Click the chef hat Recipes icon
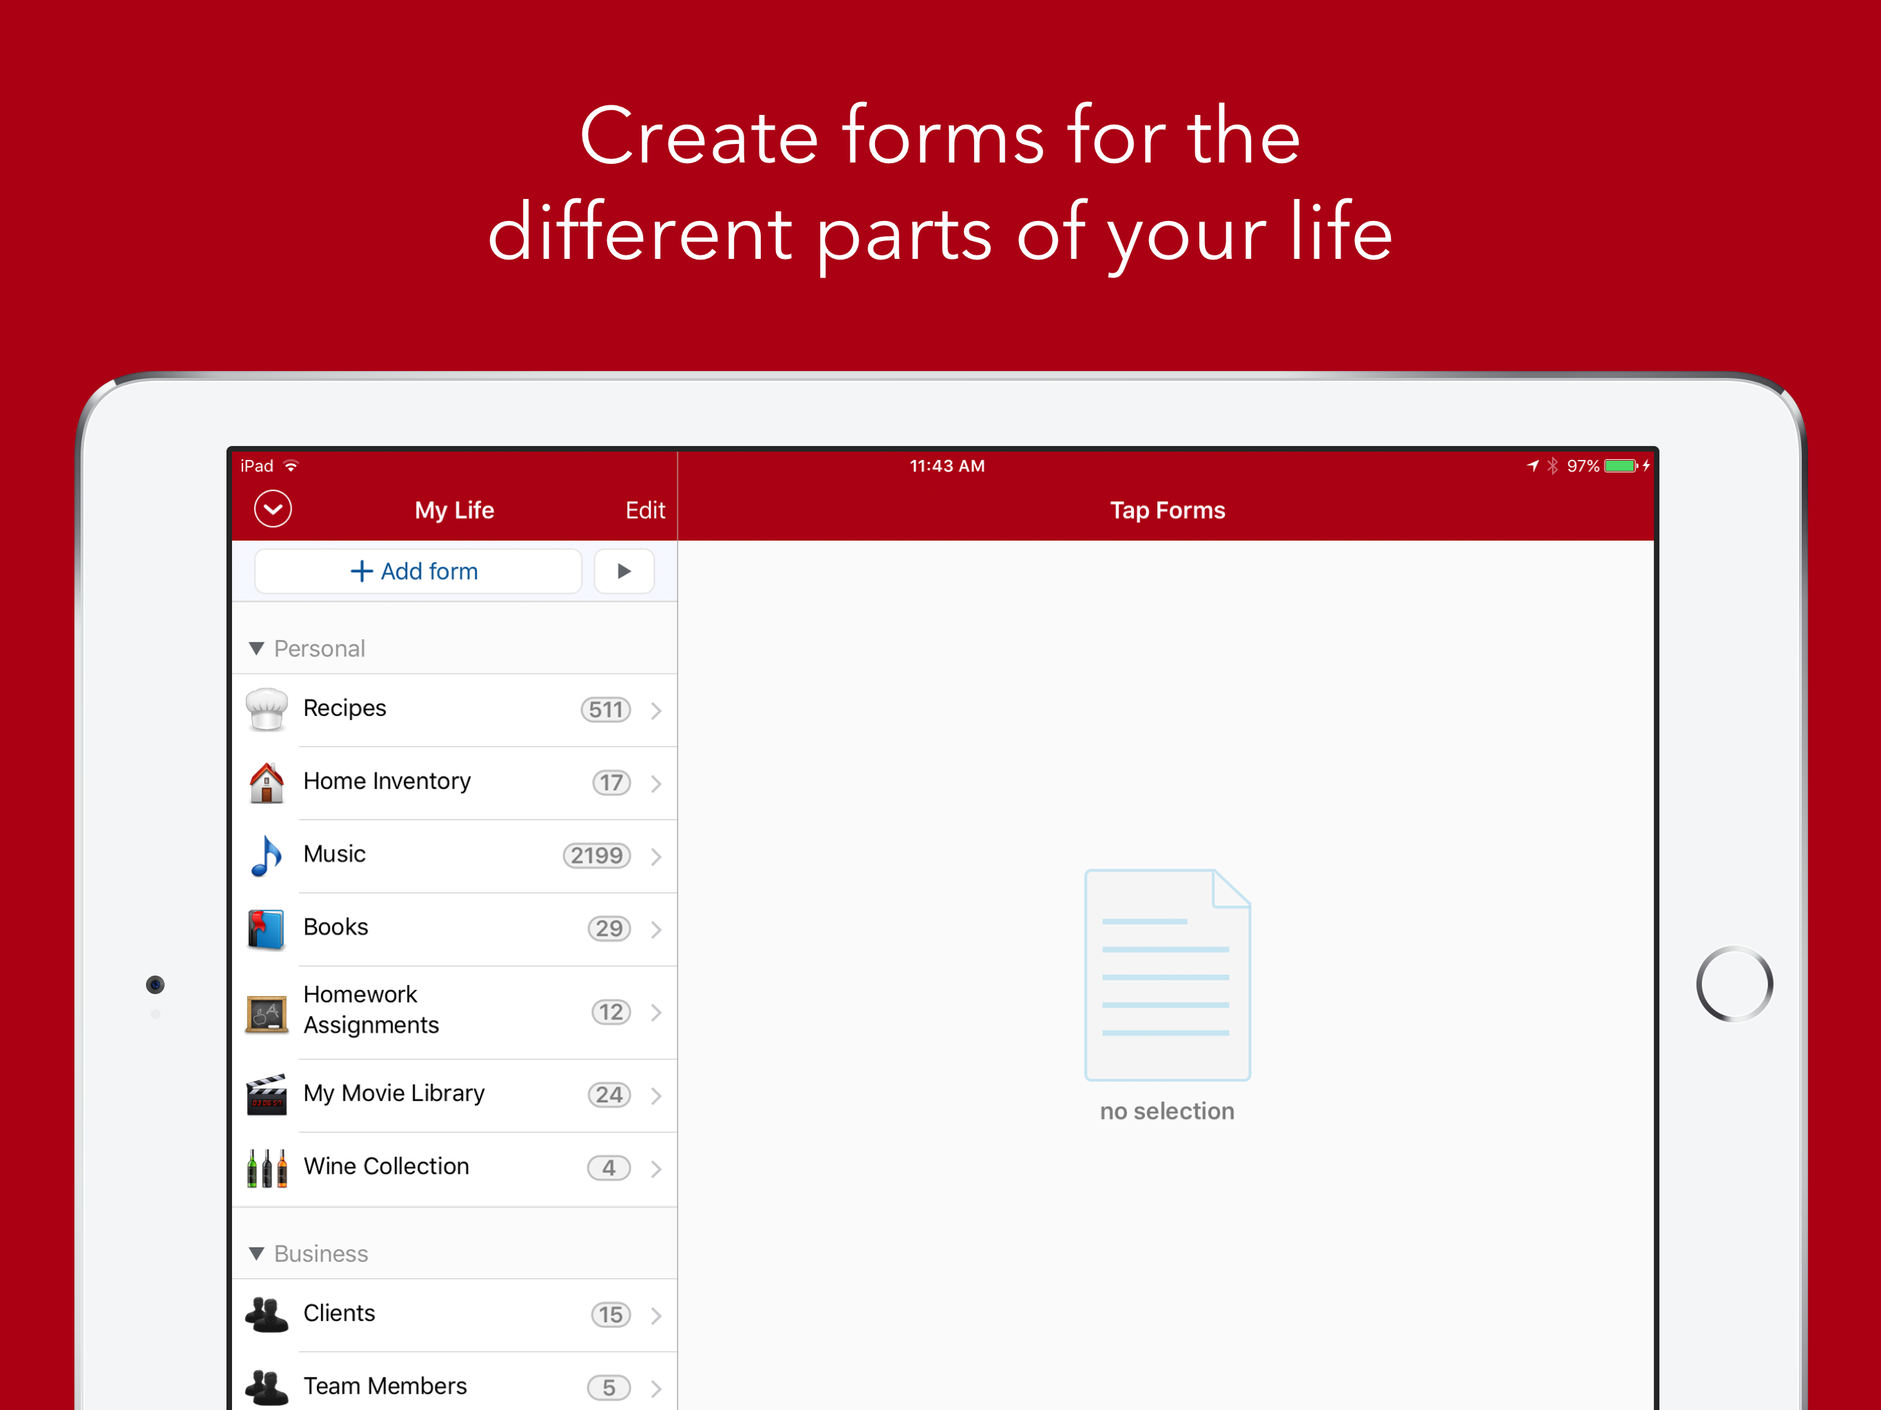The image size is (1881, 1410). click(x=266, y=709)
